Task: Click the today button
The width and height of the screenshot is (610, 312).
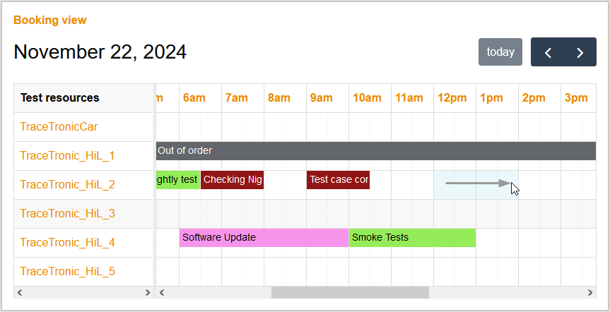Action: point(500,52)
